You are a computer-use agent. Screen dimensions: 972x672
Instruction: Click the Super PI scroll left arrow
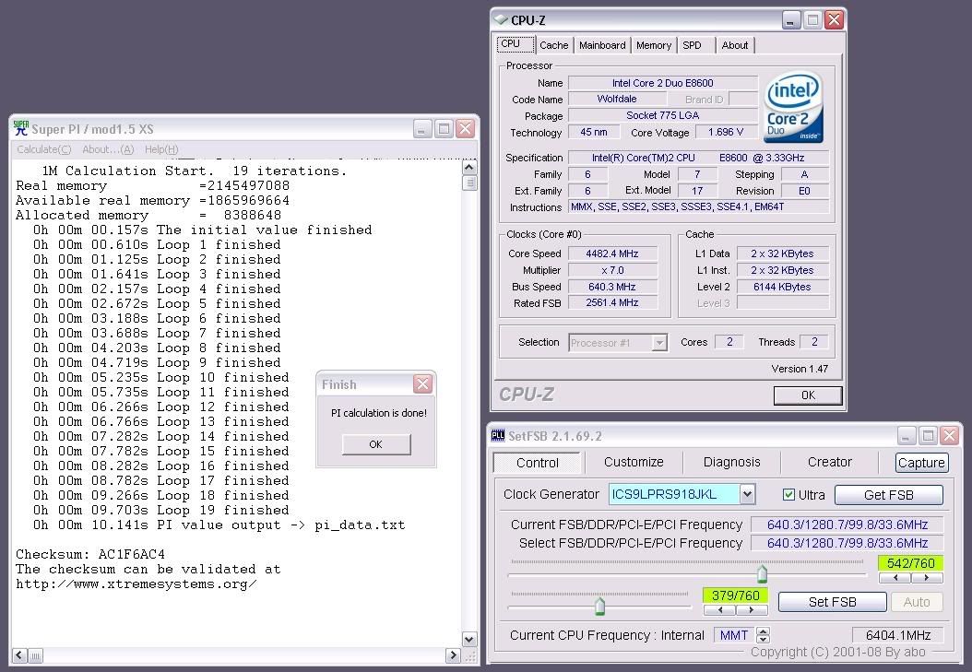tap(20, 655)
